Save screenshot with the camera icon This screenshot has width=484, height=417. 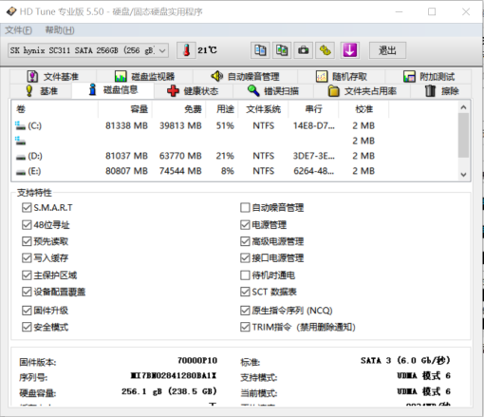point(304,50)
